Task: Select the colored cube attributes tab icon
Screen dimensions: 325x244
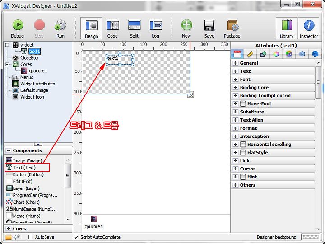Action: [x=289, y=54]
